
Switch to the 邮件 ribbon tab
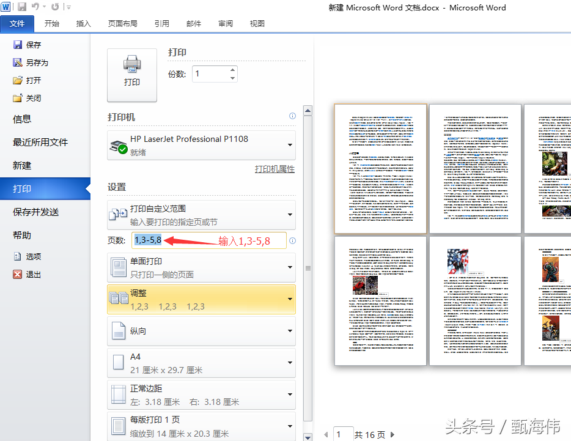[x=194, y=24]
